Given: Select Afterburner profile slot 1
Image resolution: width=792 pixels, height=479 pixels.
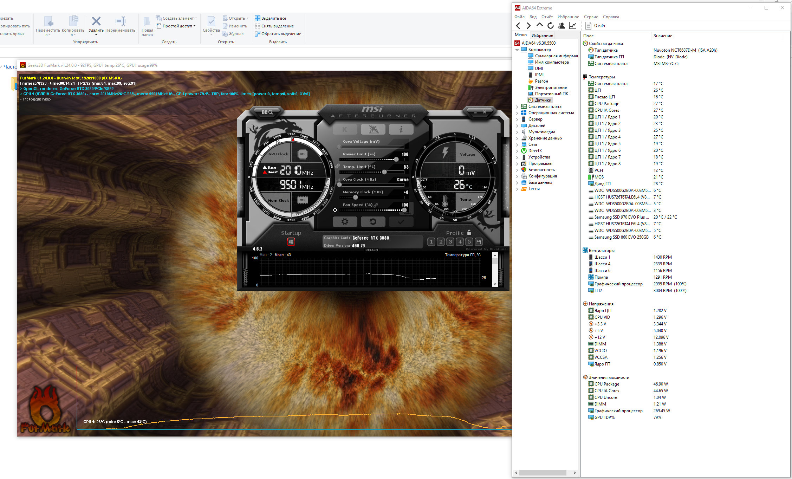Looking at the screenshot, I should [x=431, y=242].
